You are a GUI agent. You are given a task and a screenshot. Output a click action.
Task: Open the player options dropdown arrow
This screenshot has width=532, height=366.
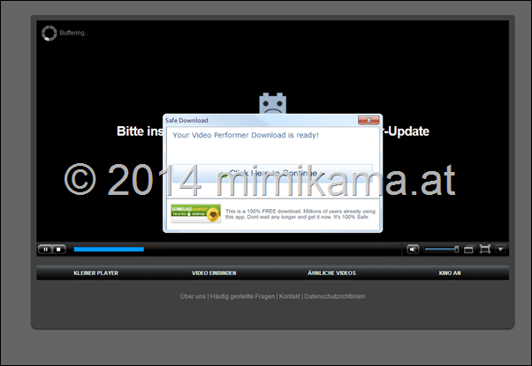coord(501,250)
